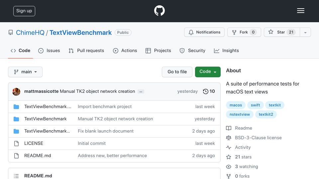This screenshot has width=319, height=179.
Task: Click the README.md heading below file list
Action: [38, 176]
